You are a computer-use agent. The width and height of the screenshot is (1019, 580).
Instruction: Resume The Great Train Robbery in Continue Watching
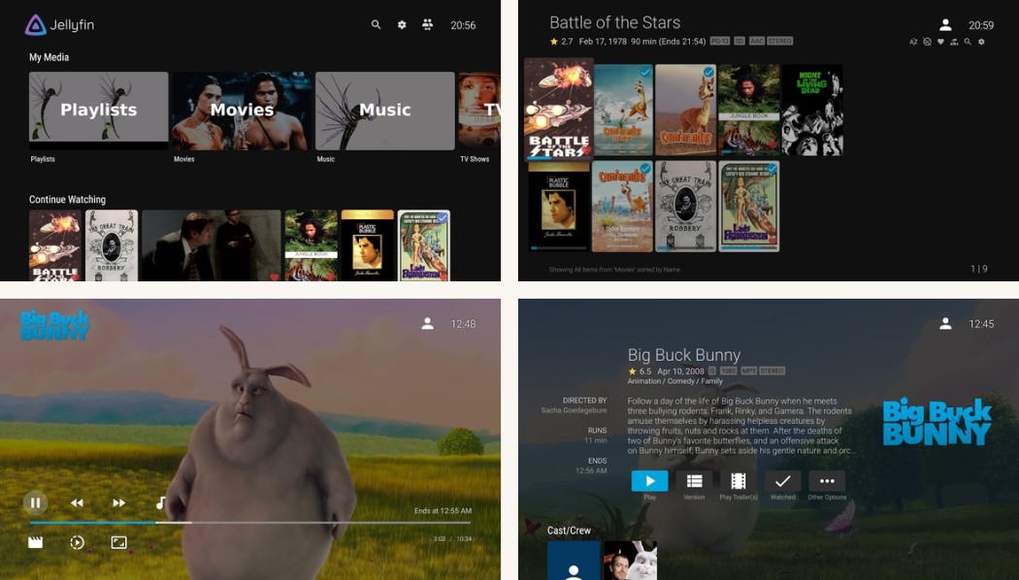[112, 245]
